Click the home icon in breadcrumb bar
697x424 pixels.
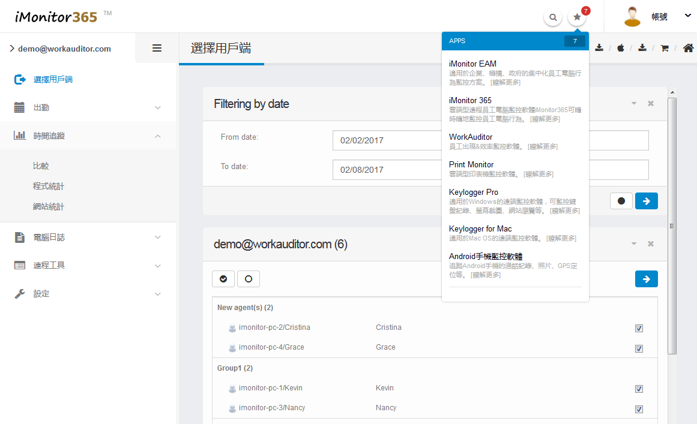pos(688,48)
